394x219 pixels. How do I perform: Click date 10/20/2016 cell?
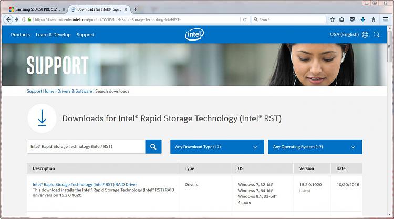[x=348, y=184]
